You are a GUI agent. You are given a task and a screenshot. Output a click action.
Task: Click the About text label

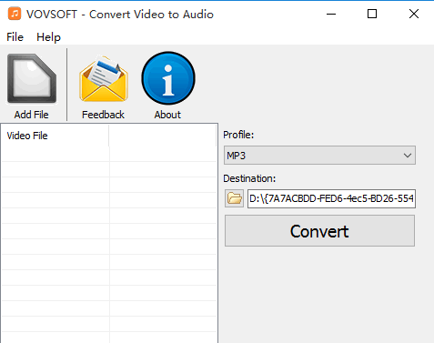point(167,115)
